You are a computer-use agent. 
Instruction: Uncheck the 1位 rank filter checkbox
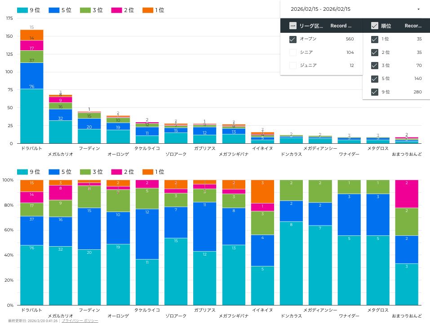pos(374,39)
